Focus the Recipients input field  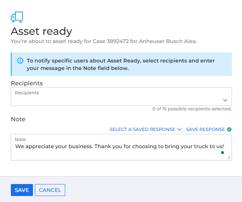click(121, 97)
